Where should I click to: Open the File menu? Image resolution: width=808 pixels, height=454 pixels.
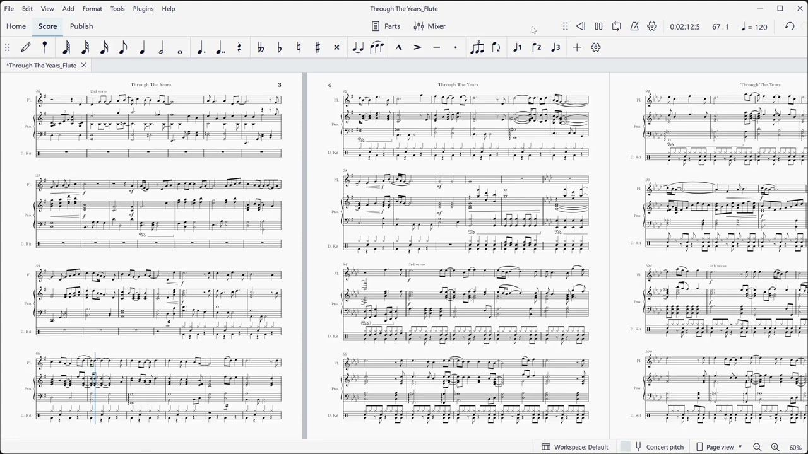pos(9,9)
